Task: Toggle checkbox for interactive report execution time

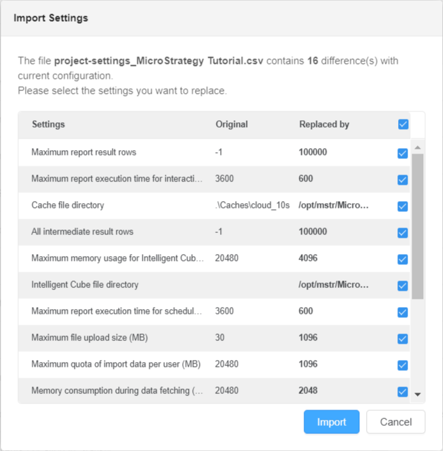Action: click(402, 179)
